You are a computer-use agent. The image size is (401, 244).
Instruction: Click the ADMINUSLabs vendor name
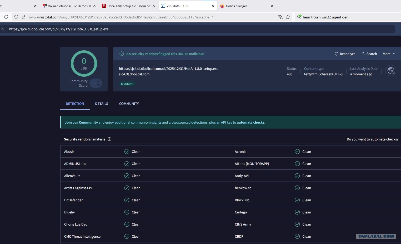(75, 164)
